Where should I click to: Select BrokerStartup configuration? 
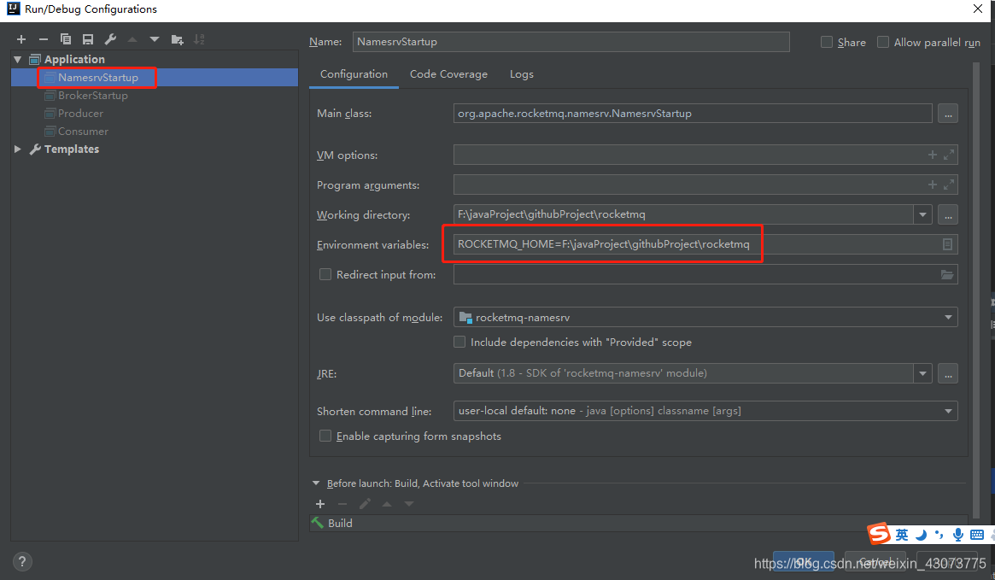coord(155,95)
